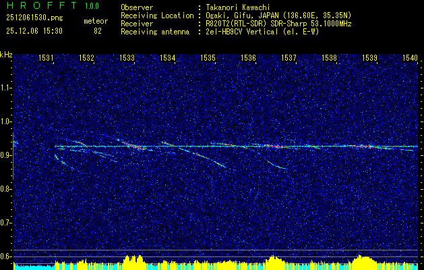
Task: Click the file name 2512061530.png
Action: coord(34,18)
